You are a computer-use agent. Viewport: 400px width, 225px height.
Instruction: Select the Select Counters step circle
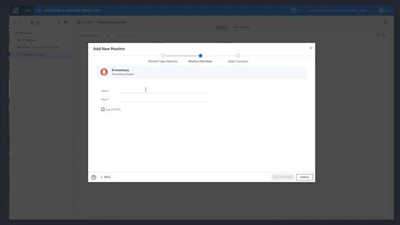click(237, 56)
